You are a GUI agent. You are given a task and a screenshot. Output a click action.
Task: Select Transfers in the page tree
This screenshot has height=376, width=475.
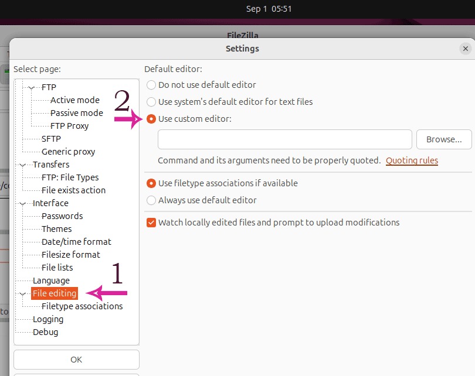tap(51, 165)
